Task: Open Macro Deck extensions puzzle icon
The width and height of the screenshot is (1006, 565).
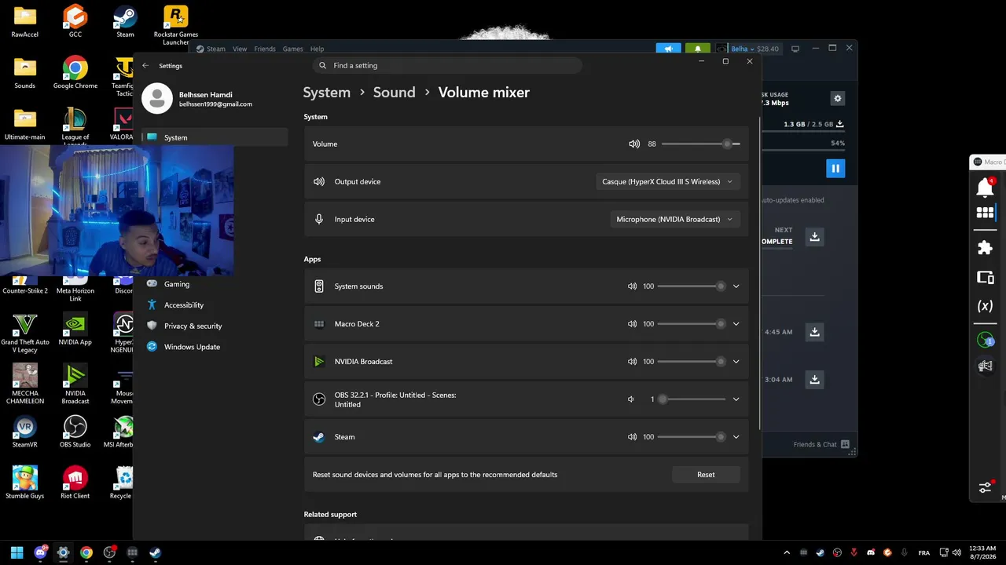Action: pos(985,247)
